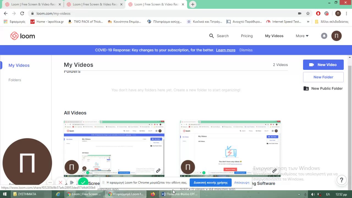This screenshot has width=352, height=198.
Task: Close the second Loom tab
Action: 121,4
